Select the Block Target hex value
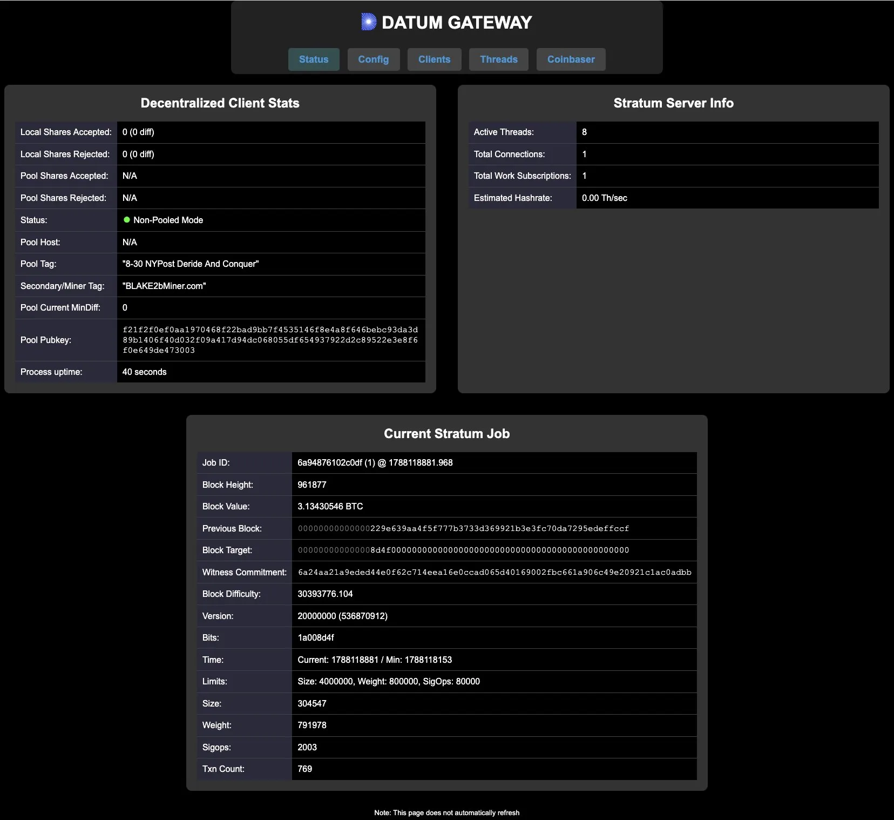The height and width of the screenshot is (820, 894). point(464,550)
